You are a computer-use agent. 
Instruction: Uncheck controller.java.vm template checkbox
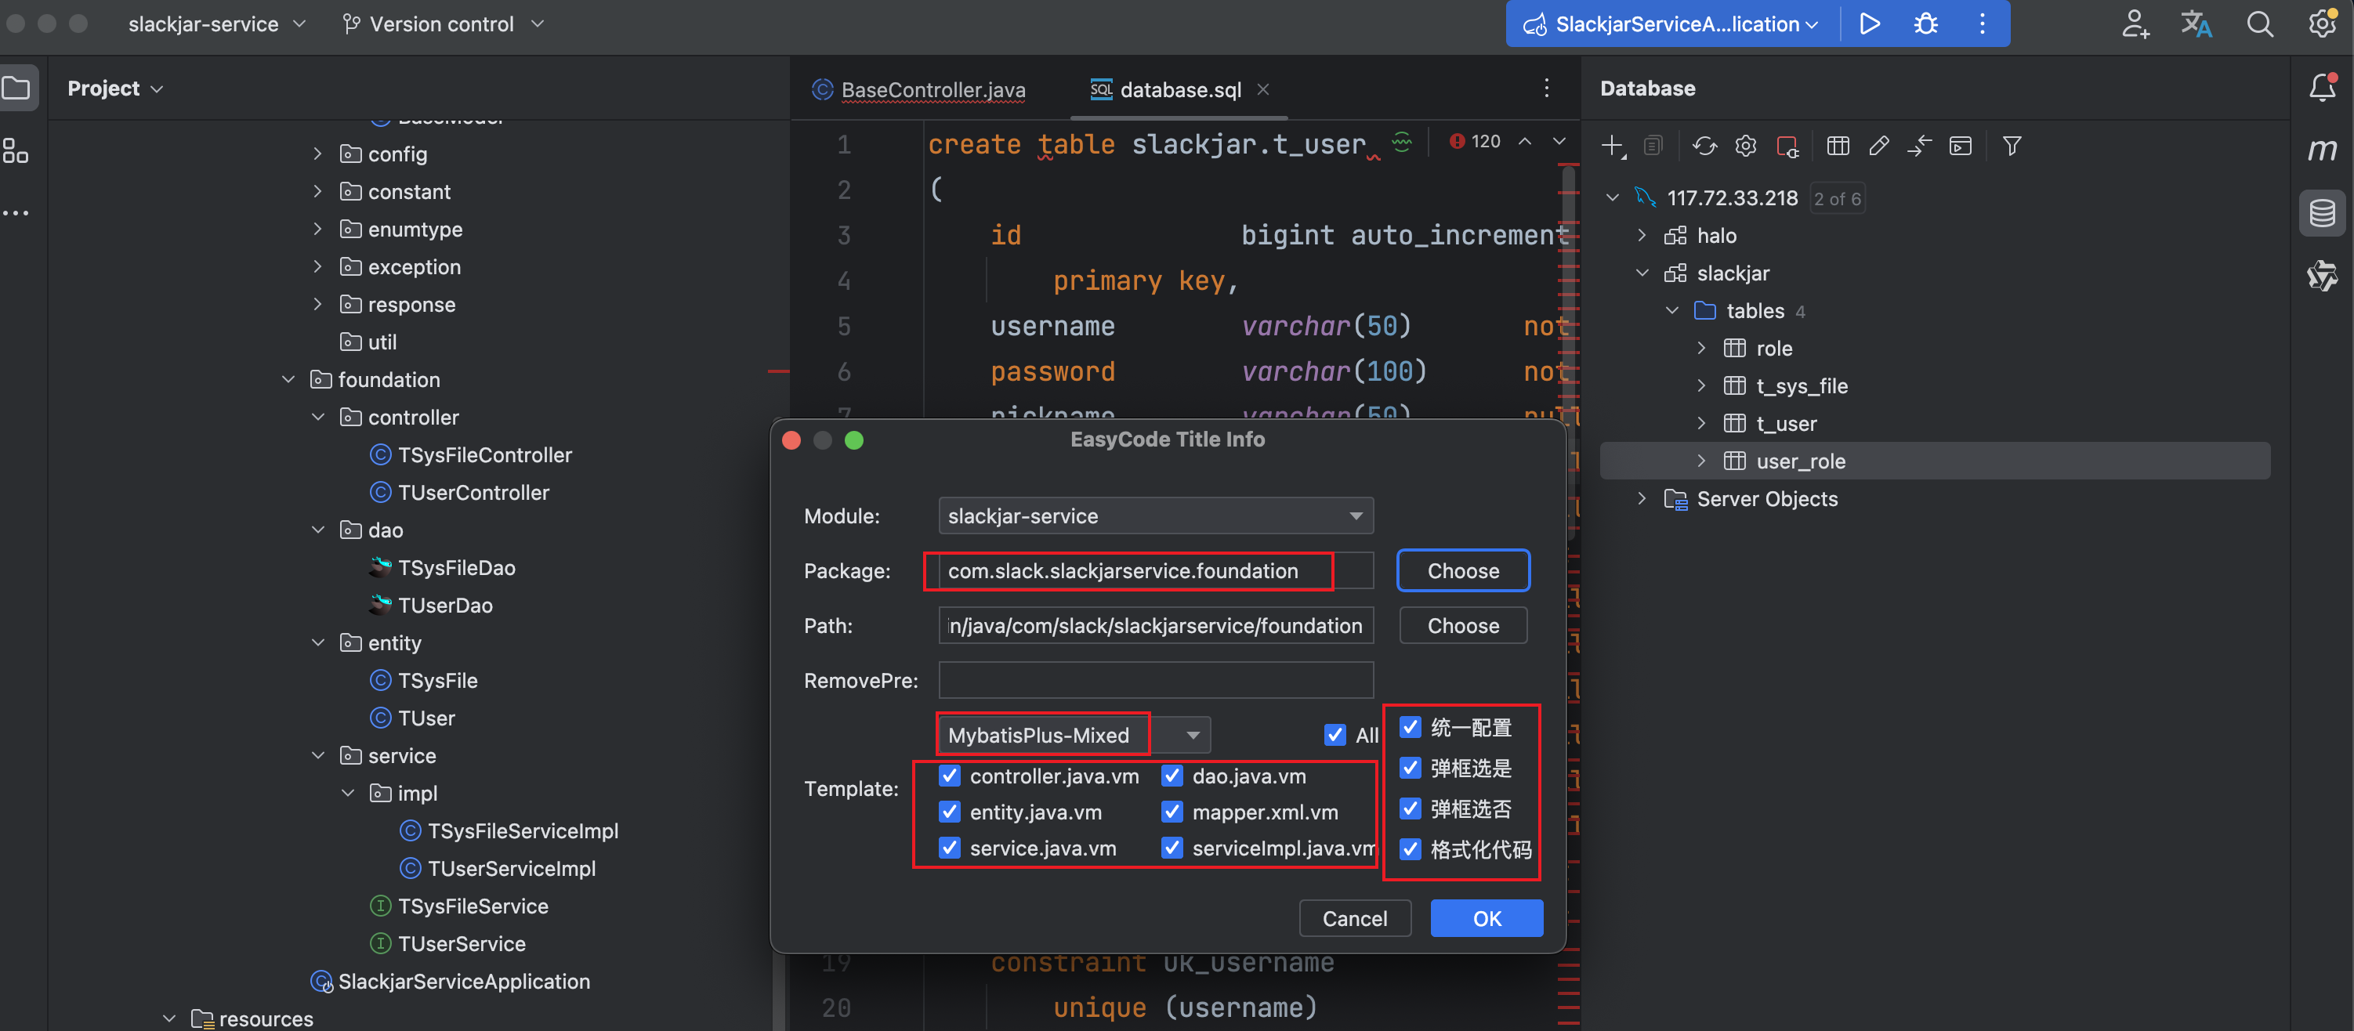(951, 776)
